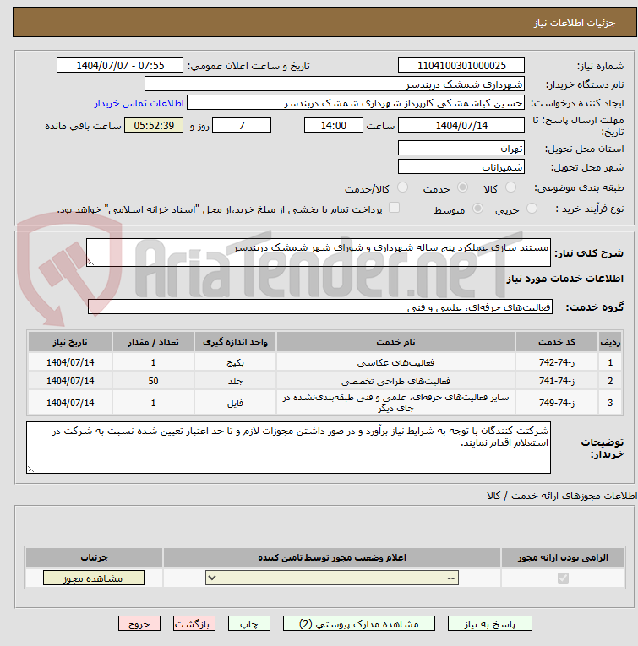Open مشاهده مدارک پیوستی (2) attachments

click(x=358, y=624)
